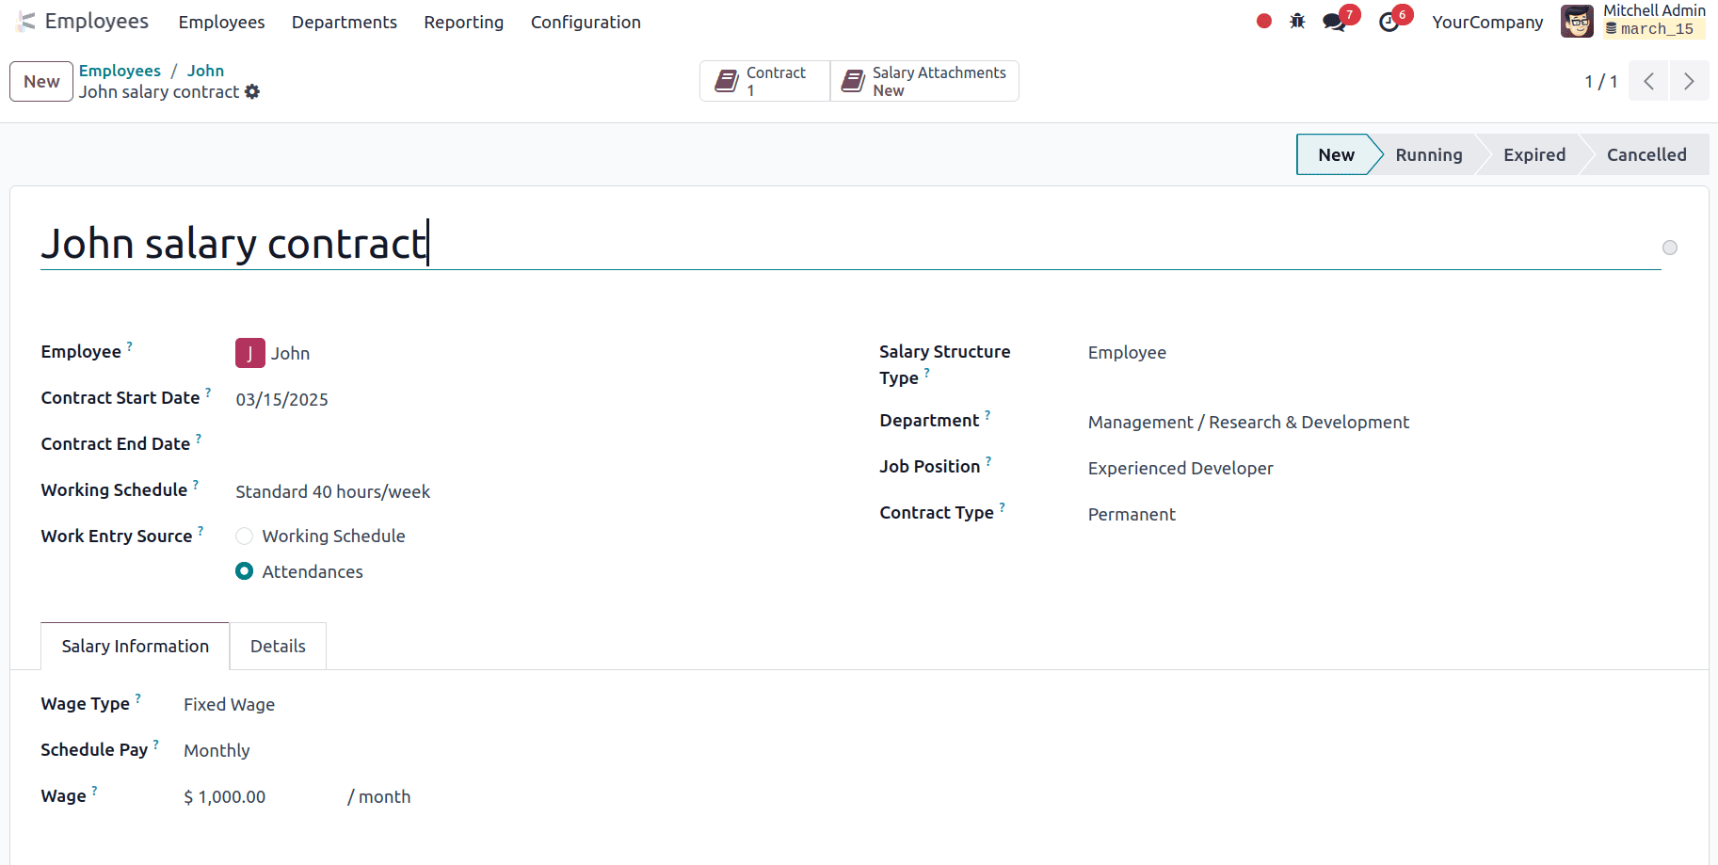This screenshot has height=865, width=1718.
Task: Open the debug bug icon menu
Action: [x=1297, y=21]
